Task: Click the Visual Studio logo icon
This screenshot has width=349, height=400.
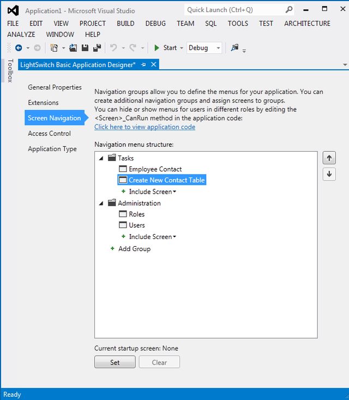Action: [x=13, y=11]
